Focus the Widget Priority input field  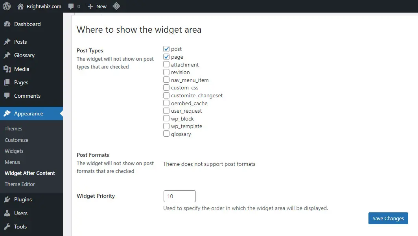pos(180,196)
